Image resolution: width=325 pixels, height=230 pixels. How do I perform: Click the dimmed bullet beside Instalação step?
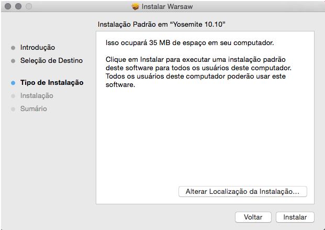tap(13, 96)
